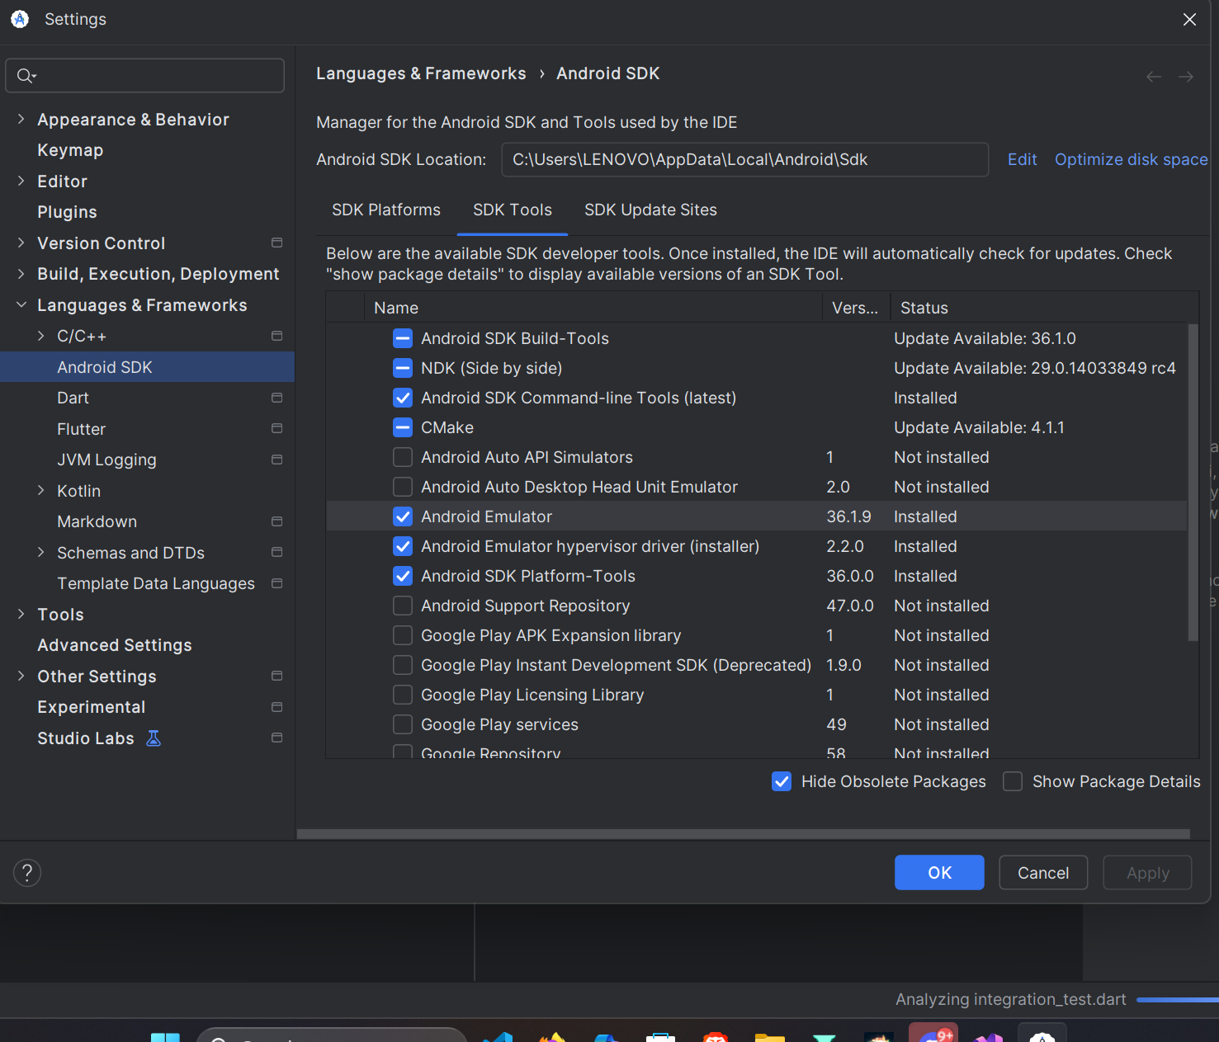
Task: Click project-level icon beside Flutter
Action: pyautogui.click(x=277, y=428)
